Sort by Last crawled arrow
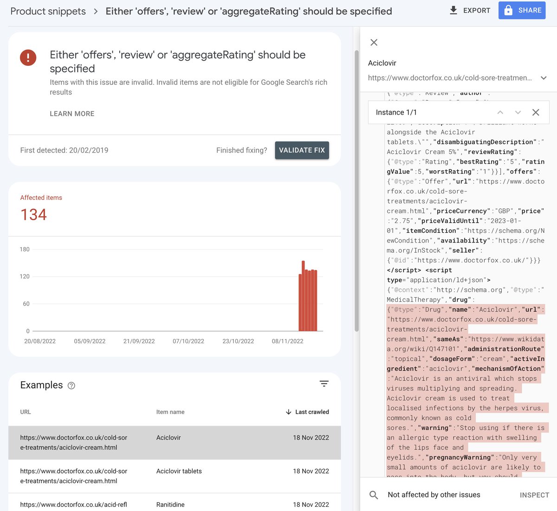The image size is (557, 511). [289, 412]
